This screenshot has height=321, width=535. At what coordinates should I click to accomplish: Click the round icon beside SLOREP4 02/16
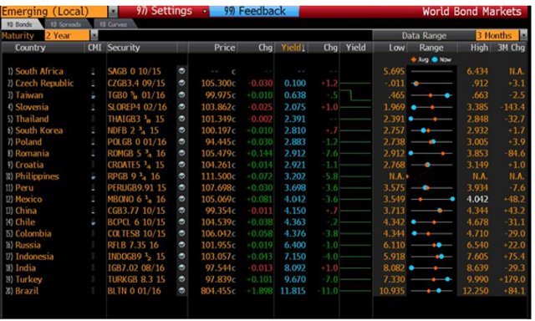181,107
